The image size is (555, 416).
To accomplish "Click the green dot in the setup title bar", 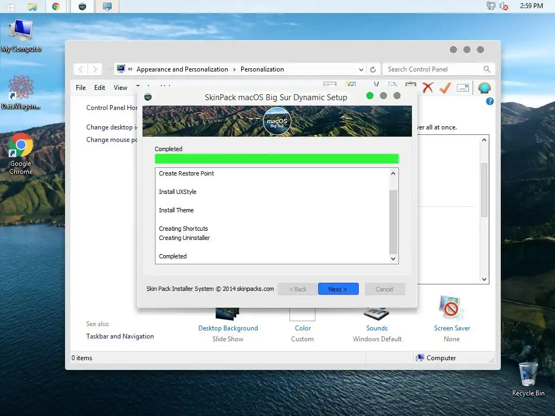I will (x=370, y=95).
